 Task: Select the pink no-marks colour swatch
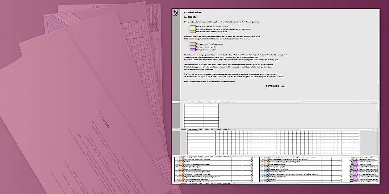pyautogui.click(x=193, y=32)
